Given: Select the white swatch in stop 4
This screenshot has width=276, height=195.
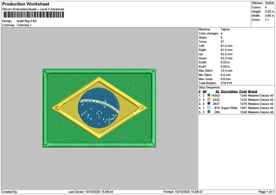Looking at the screenshot, I should pyautogui.click(x=209, y=108).
